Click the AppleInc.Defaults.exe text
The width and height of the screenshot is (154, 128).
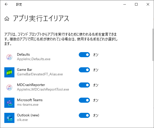coord(34,59)
